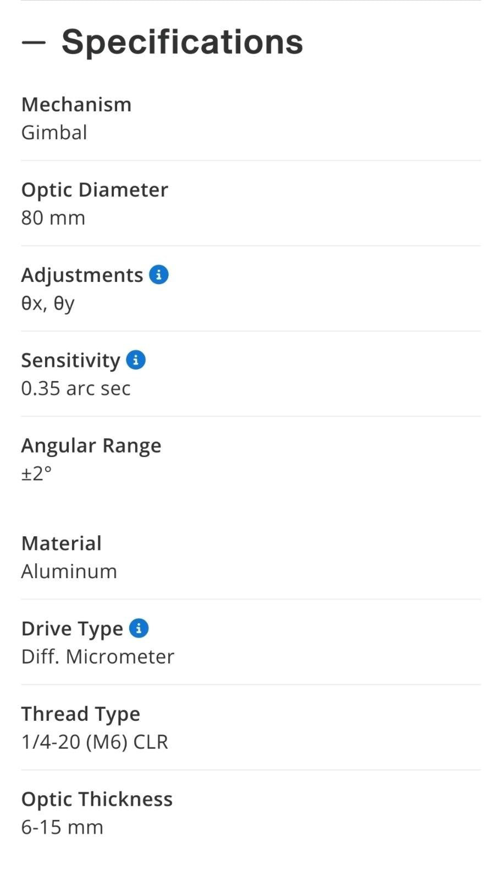This screenshot has height=881, width=502.
Task: Select the ±2° angular range value
Action: 36,474
